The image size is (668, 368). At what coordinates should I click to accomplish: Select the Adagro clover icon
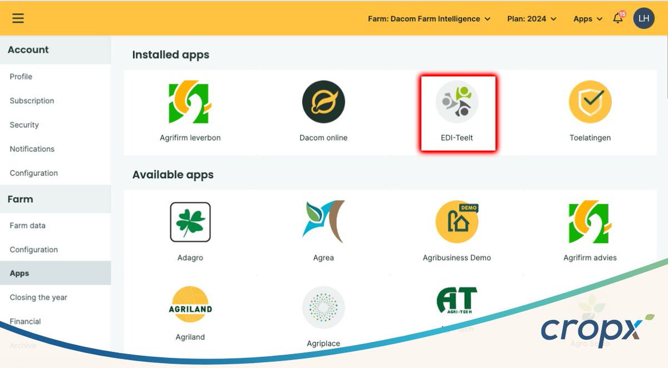tap(190, 222)
